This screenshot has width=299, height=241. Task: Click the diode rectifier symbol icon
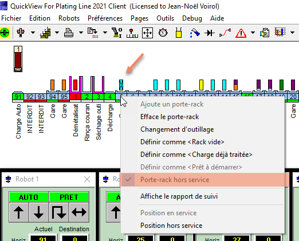(210, 33)
